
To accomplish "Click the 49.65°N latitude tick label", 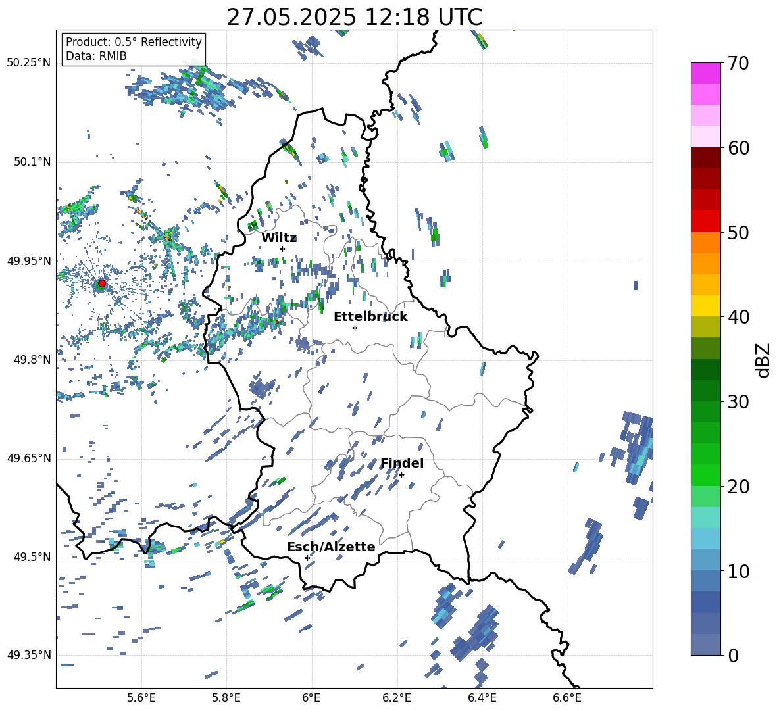I will coord(29,458).
